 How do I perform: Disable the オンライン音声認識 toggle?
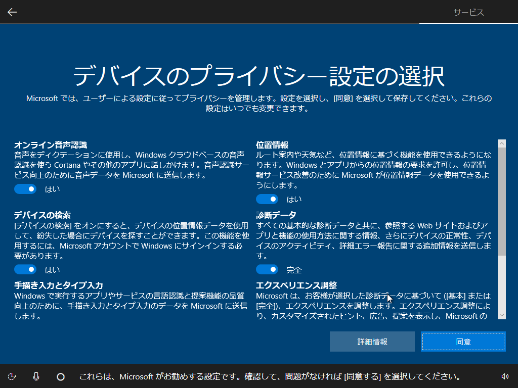click(x=25, y=188)
